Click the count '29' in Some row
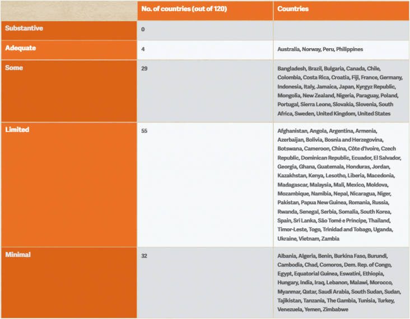This screenshot has width=410, height=319. point(145,68)
